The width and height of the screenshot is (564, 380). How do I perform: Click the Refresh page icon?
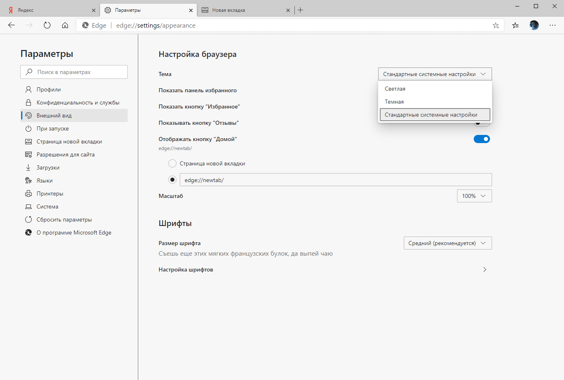pyautogui.click(x=47, y=25)
